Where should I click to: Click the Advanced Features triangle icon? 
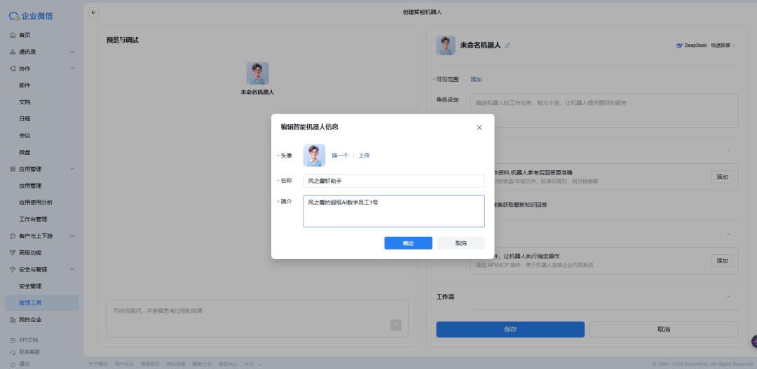tap(13, 252)
